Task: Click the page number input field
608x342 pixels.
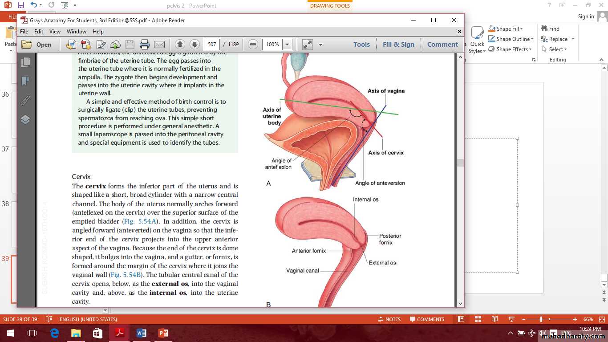Action: [212, 45]
